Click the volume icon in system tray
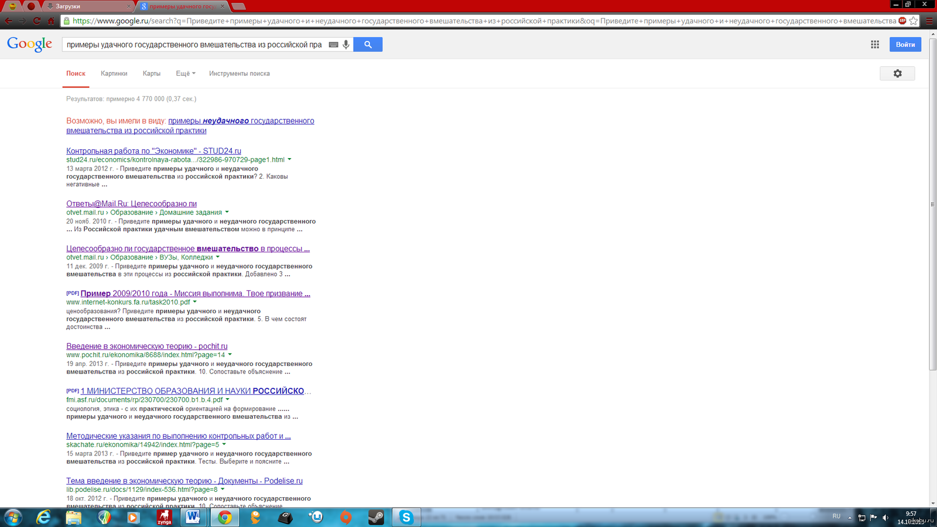The width and height of the screenshot is (937, 527). (x=885, y=518)
